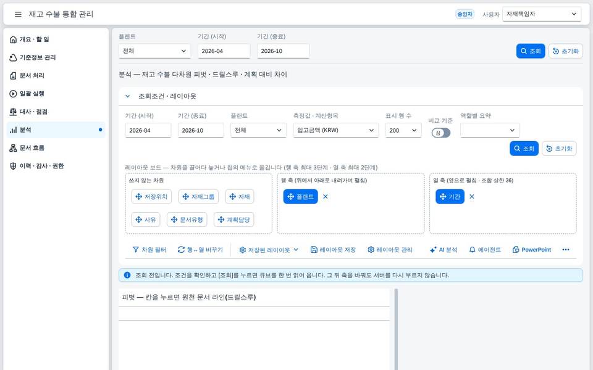The height and width of the screenshot is (370, 593).
Task: Click the 기간 column-axis chip
Action: [x=450, y=197]
